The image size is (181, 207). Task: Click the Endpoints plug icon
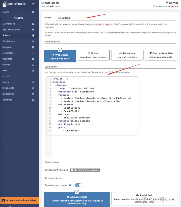[x=33, y=88]
